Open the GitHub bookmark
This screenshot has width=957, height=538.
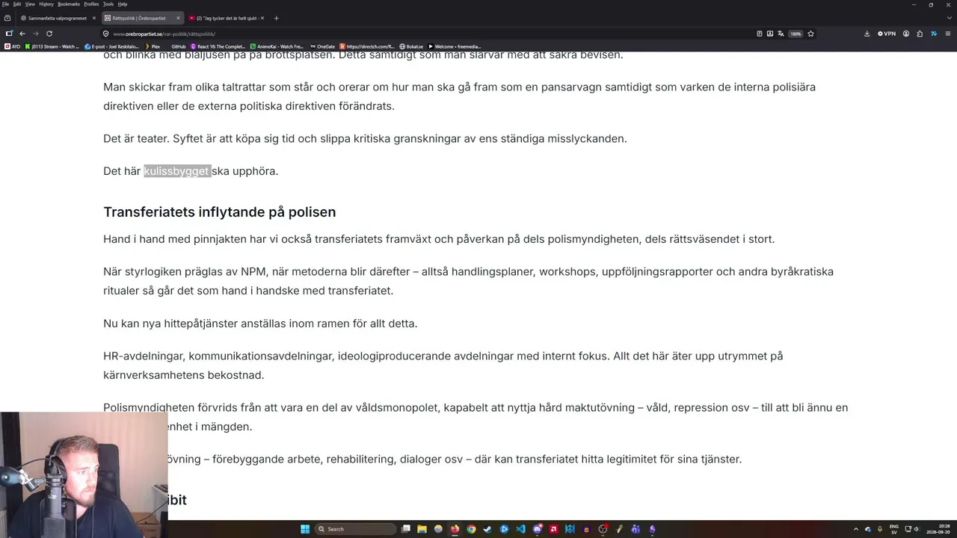point(178,46)
